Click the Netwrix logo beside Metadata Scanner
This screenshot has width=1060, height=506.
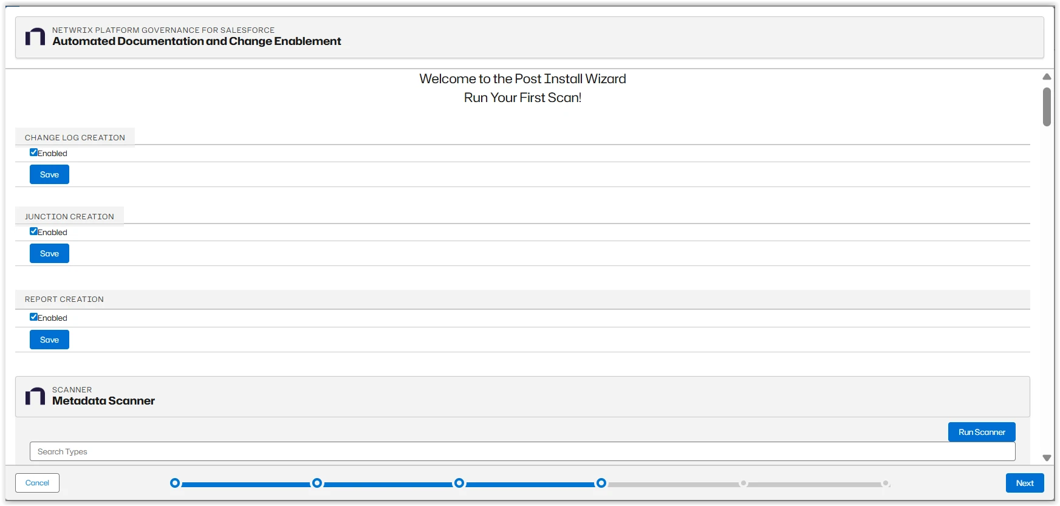click(35, 396)
